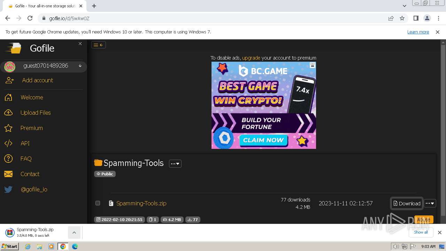Click the Spamming-Tools folder icon
The image size is (446, 251).
[98, 163]
